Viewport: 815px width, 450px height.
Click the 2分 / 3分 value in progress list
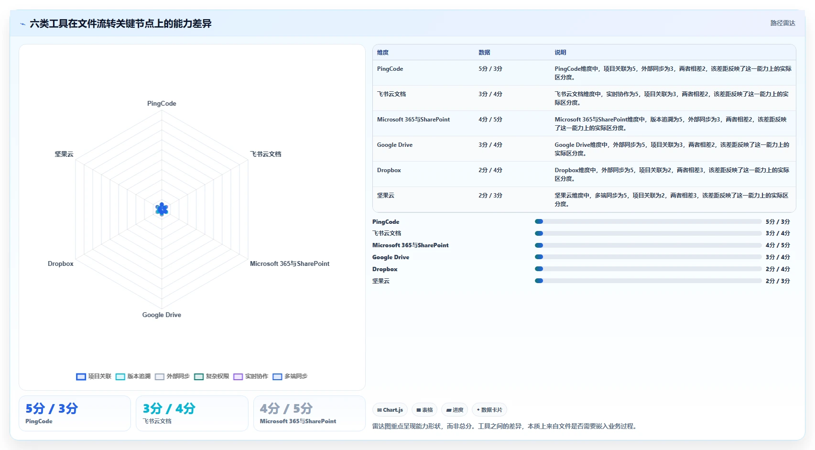(778, 281)
